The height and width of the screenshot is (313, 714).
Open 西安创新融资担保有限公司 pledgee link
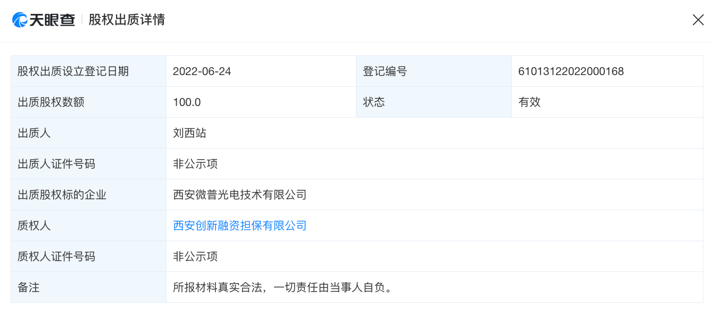coord(240,226)
